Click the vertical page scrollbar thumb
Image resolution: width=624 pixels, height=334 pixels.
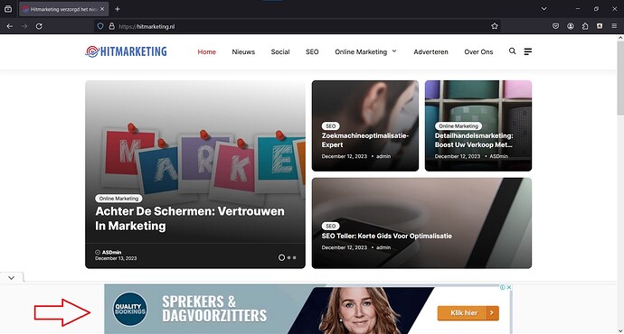click(620, 78)
